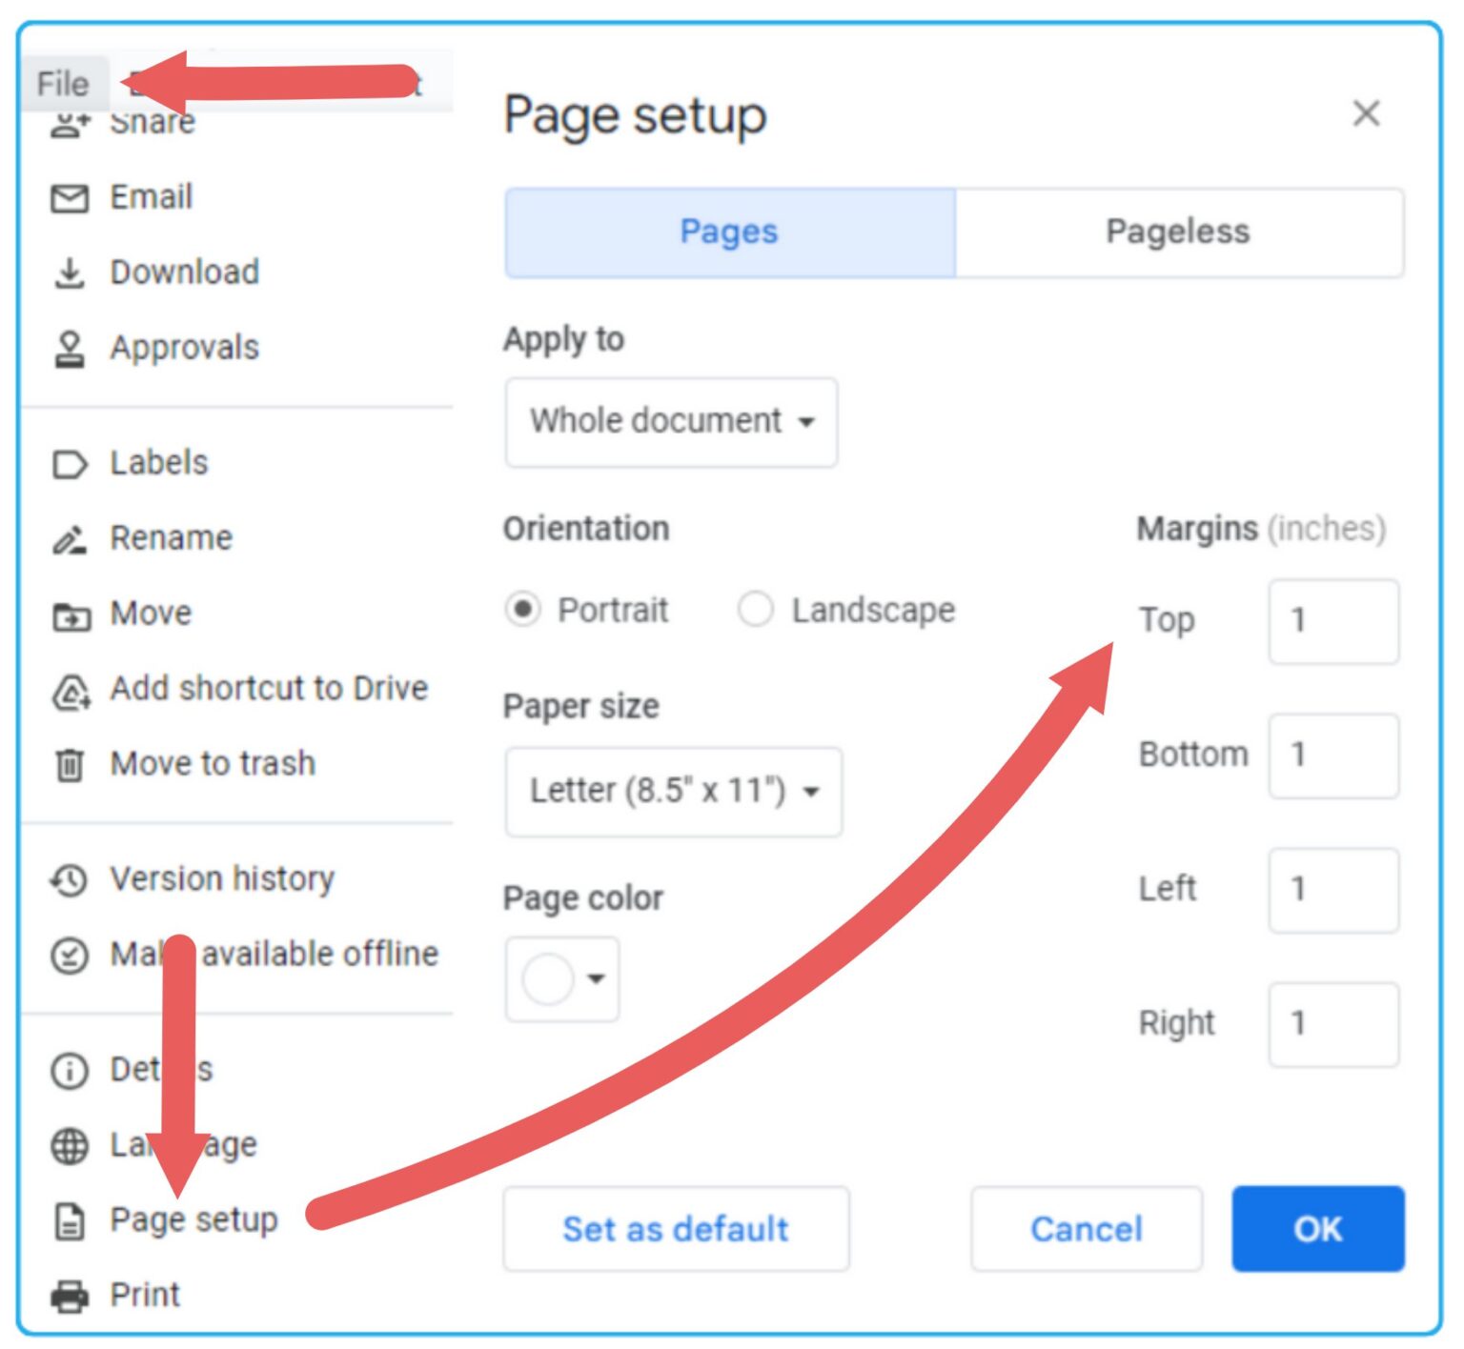Viewport: 1464px width, 1349px height.
Task: Select the Landscape orientation
Action: (x=756, y=610)
